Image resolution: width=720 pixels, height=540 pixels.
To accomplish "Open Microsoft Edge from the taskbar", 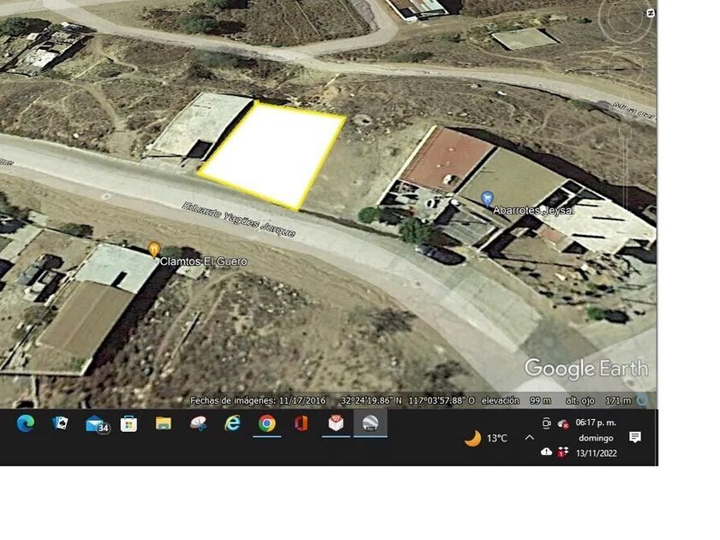I will coord(25,423).
